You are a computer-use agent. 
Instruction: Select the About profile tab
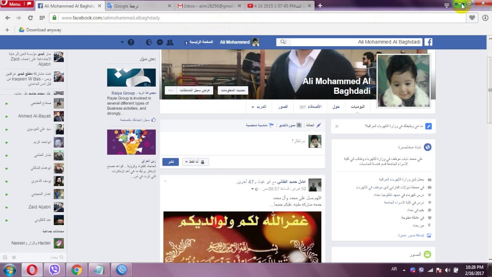coord(336,107)
